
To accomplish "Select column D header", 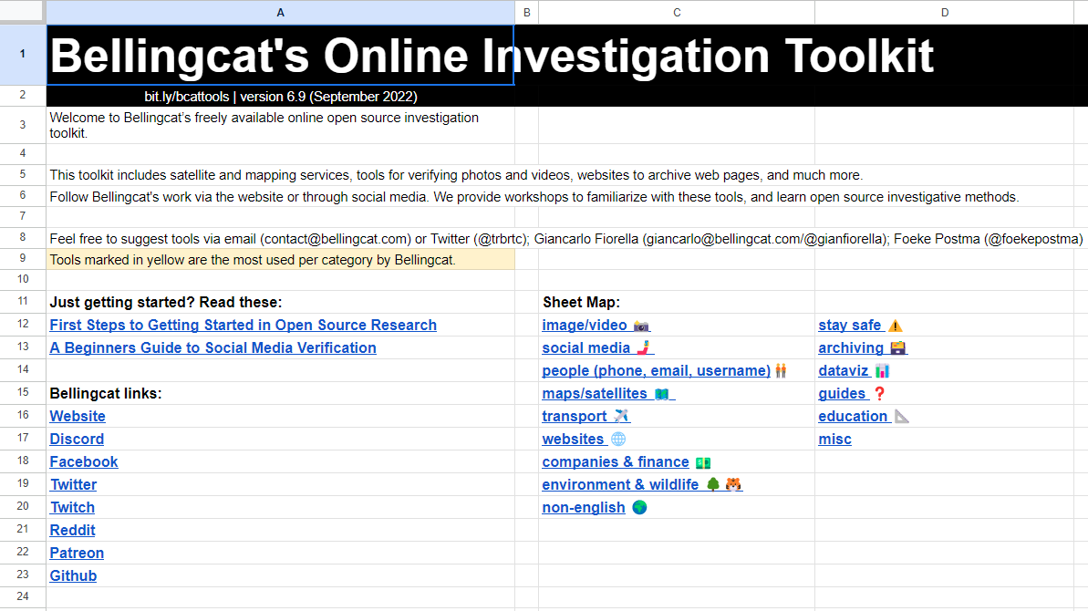I will pyautogui.click(x=945, y=13).
